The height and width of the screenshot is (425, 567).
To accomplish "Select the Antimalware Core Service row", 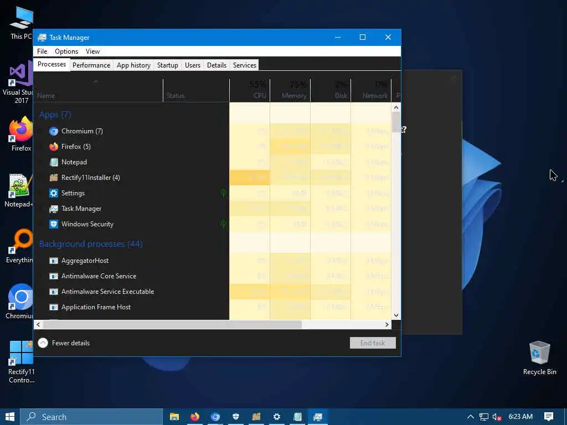I will [213, 276].
